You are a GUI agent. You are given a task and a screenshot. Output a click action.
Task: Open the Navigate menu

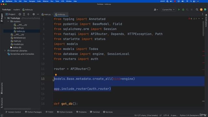click(x=32, y=1)
